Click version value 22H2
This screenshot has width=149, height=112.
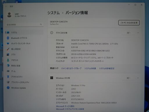click(73, 89)
